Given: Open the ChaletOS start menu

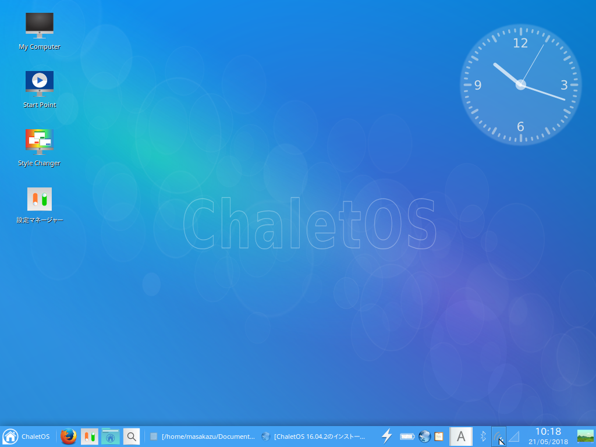Looking at the screenshot, I should [27, 437].
